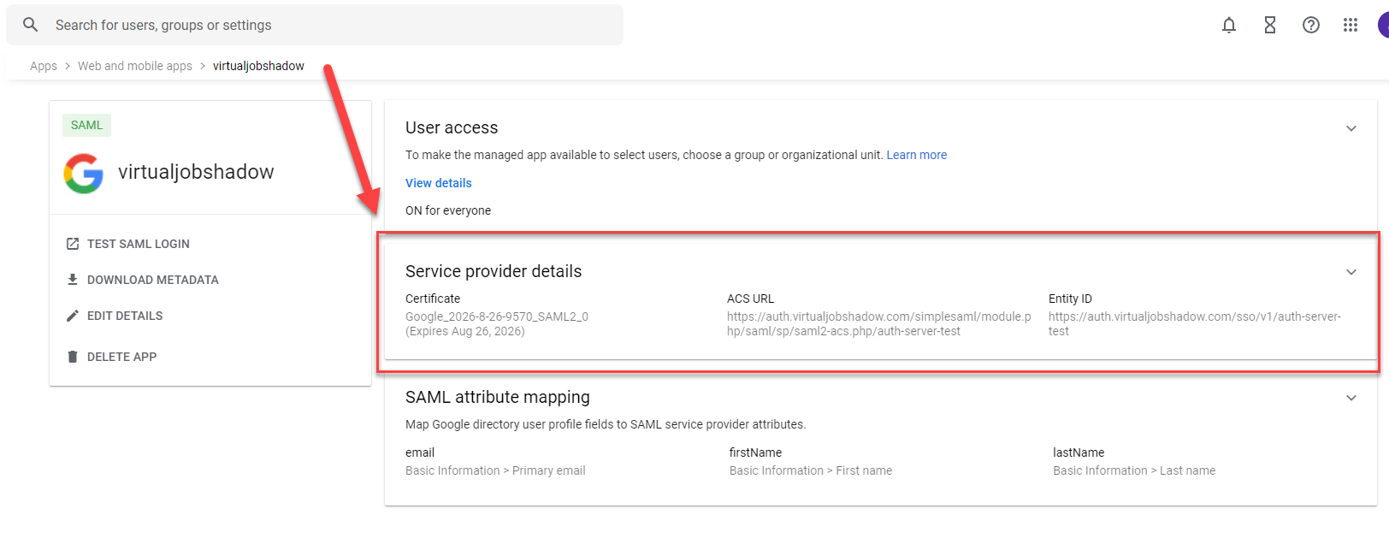Click the Edit Details pencil icon
The height and width of the screenshot is (544, 1389).
click(x=73, y=316)
